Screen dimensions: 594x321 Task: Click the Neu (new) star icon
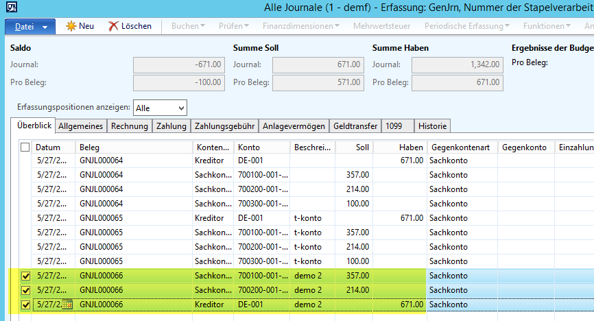(71, 26)
